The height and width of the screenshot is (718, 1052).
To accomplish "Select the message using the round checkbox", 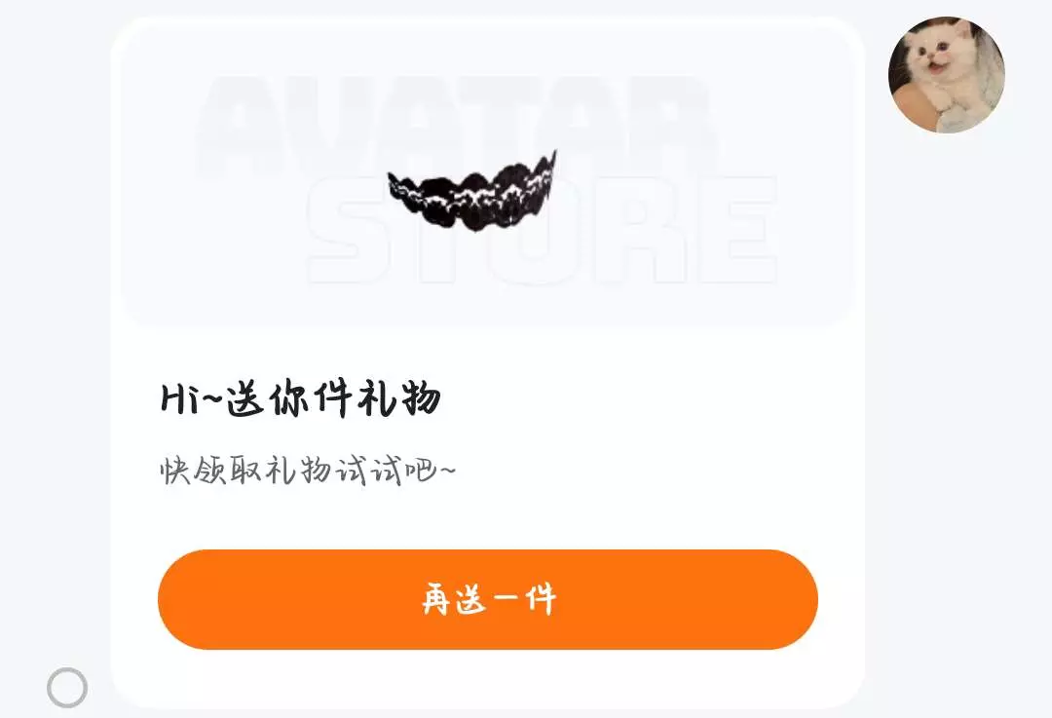I will (67, 688).
